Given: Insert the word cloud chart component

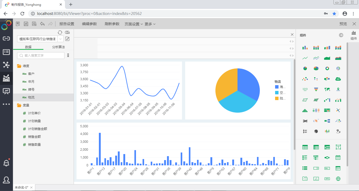Looking at the screenshot, I should pos(338,79).
